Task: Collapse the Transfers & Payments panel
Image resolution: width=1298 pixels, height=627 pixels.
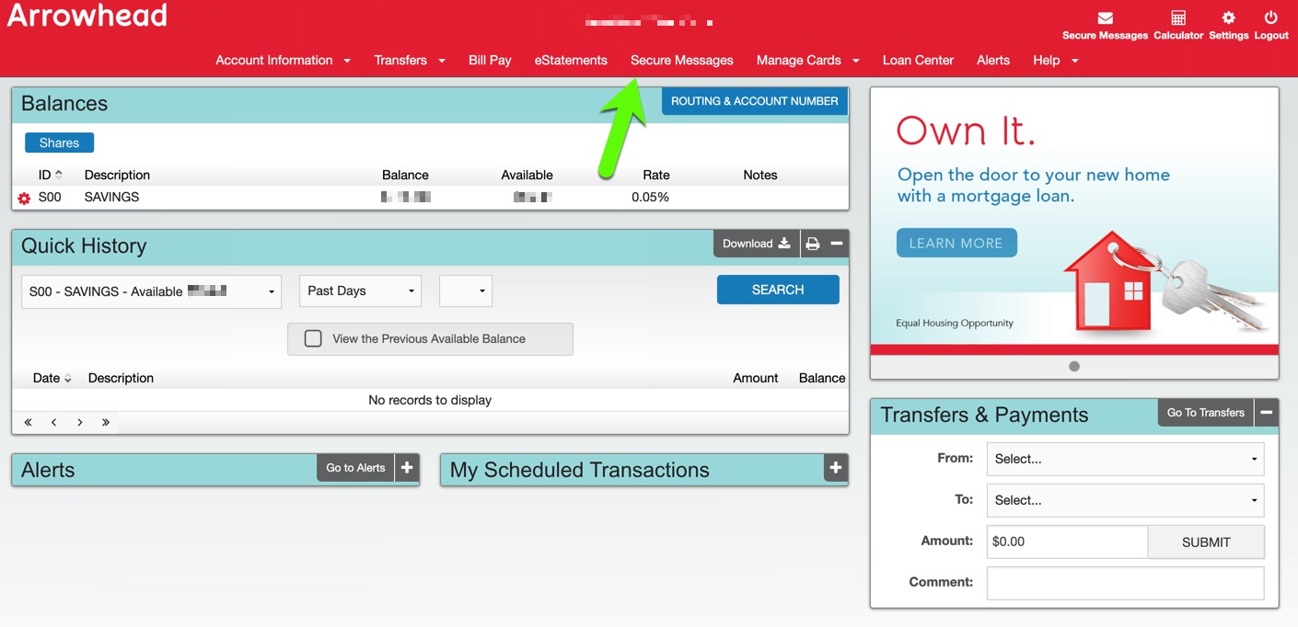Action: [x=1267, y=413]
